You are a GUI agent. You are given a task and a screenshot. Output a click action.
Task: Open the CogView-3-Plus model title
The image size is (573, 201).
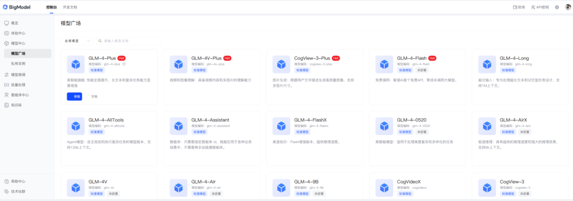[312, 58]
